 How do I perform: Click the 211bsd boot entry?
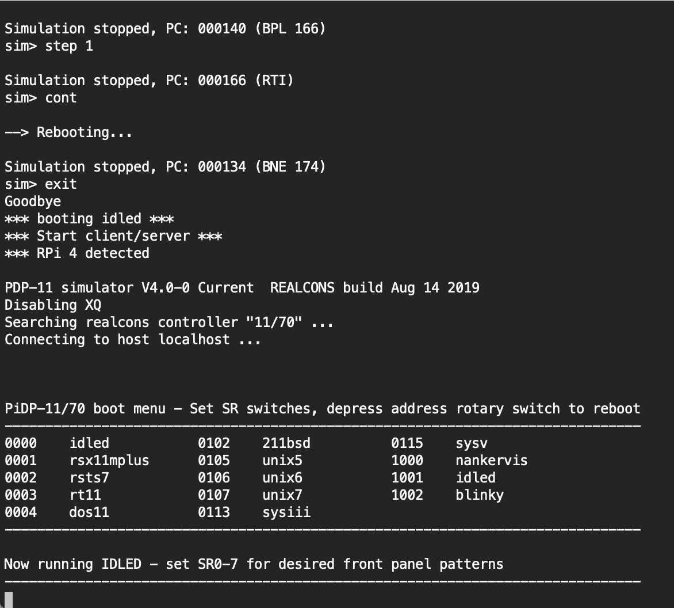(x=286, y=443)
